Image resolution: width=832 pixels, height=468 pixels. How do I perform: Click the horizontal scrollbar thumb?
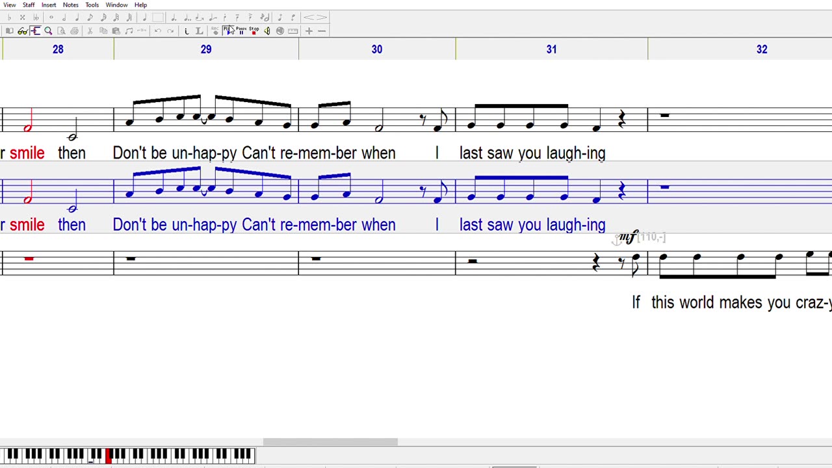[330, 442]
